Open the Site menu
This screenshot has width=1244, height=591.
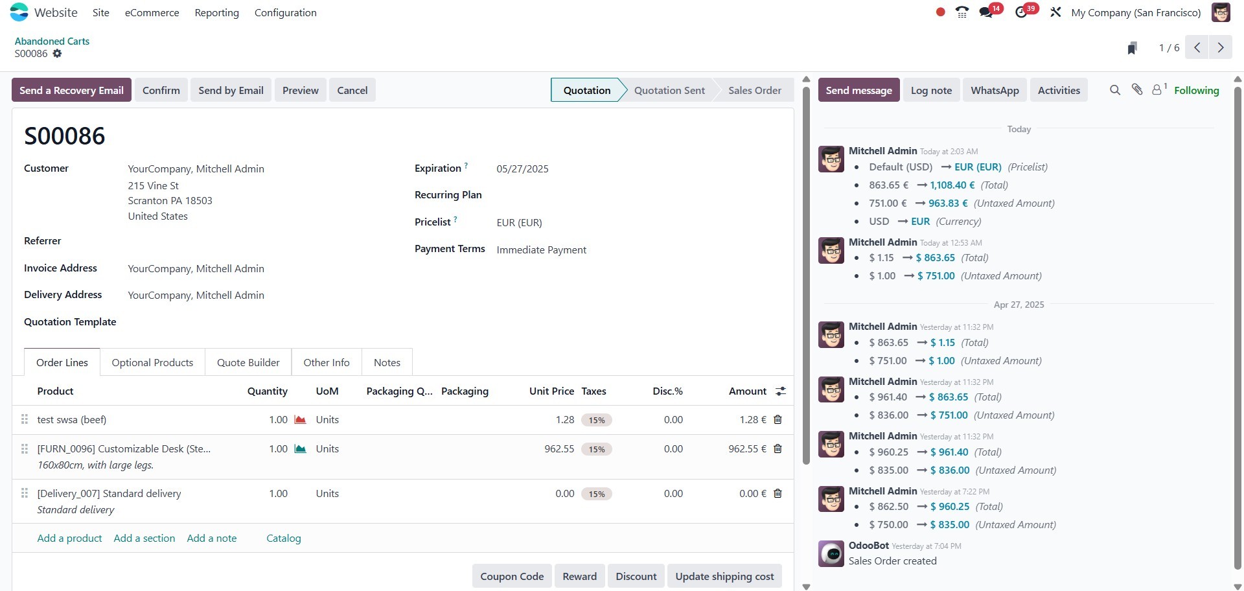[x=101, y=12]
